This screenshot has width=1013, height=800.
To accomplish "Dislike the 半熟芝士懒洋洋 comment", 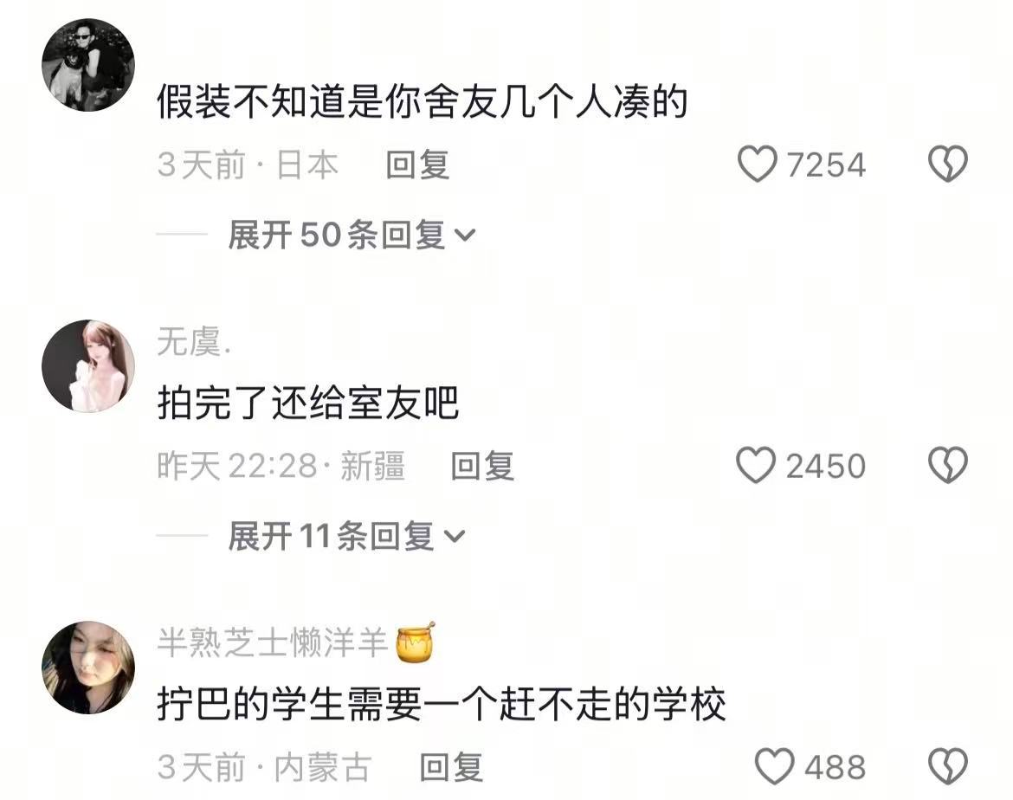I will coord(948,766).
